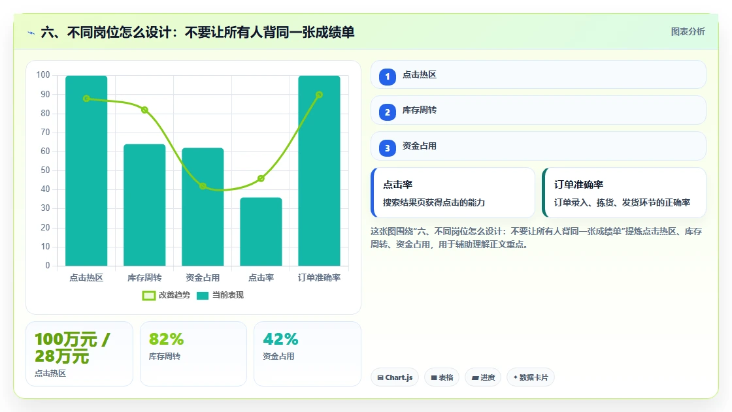Click the x-axis label 库存周转
The image size is (732, 412).
tap(144, 277)
